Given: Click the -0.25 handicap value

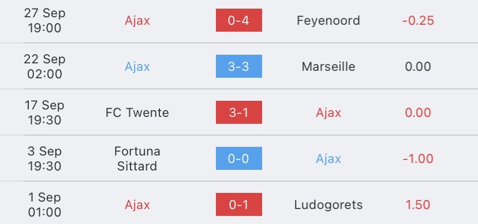Looking at the screenshot, I should tap(418, 20).
